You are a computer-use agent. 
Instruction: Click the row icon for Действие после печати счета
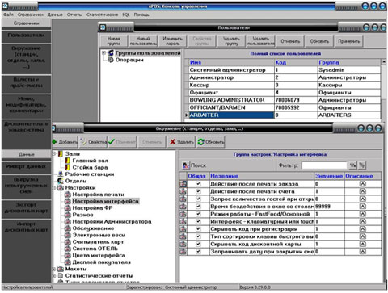(x=183, y=191)
